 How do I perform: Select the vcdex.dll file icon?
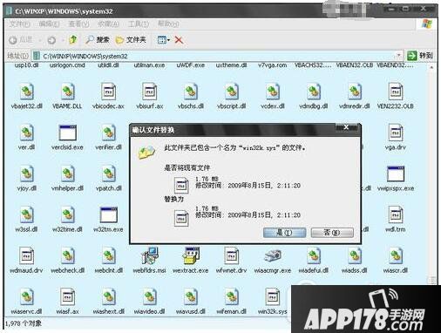[273, 92]
